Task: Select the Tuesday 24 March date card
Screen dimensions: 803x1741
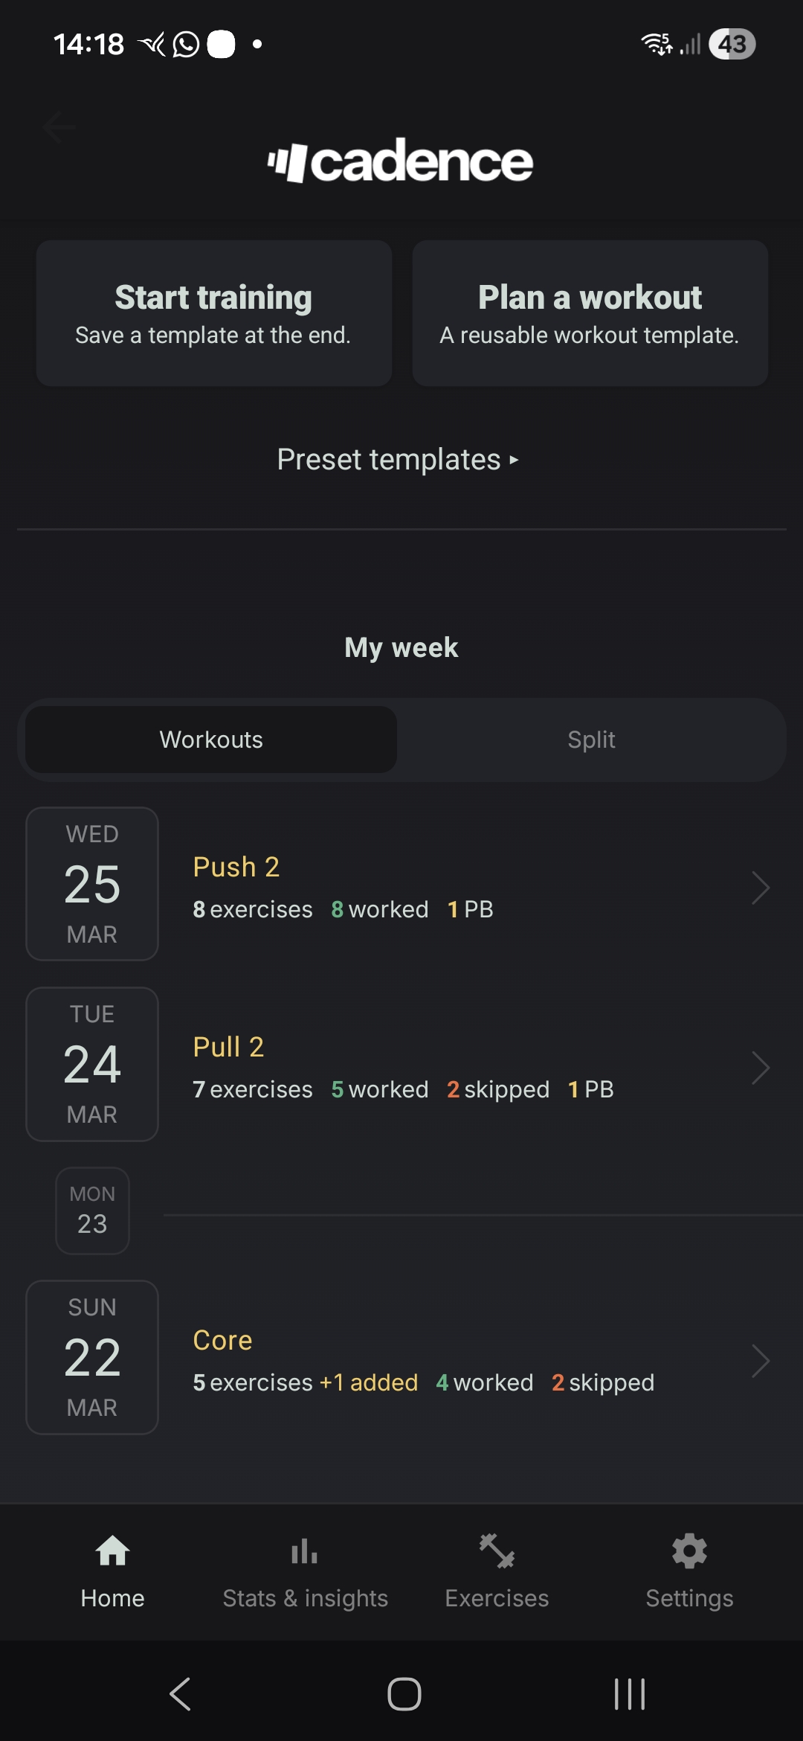Action: [x=91, y=1064]
